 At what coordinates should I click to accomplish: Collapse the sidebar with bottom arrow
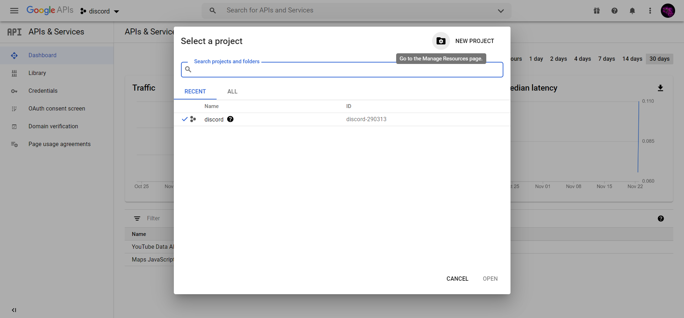(14, 310)
